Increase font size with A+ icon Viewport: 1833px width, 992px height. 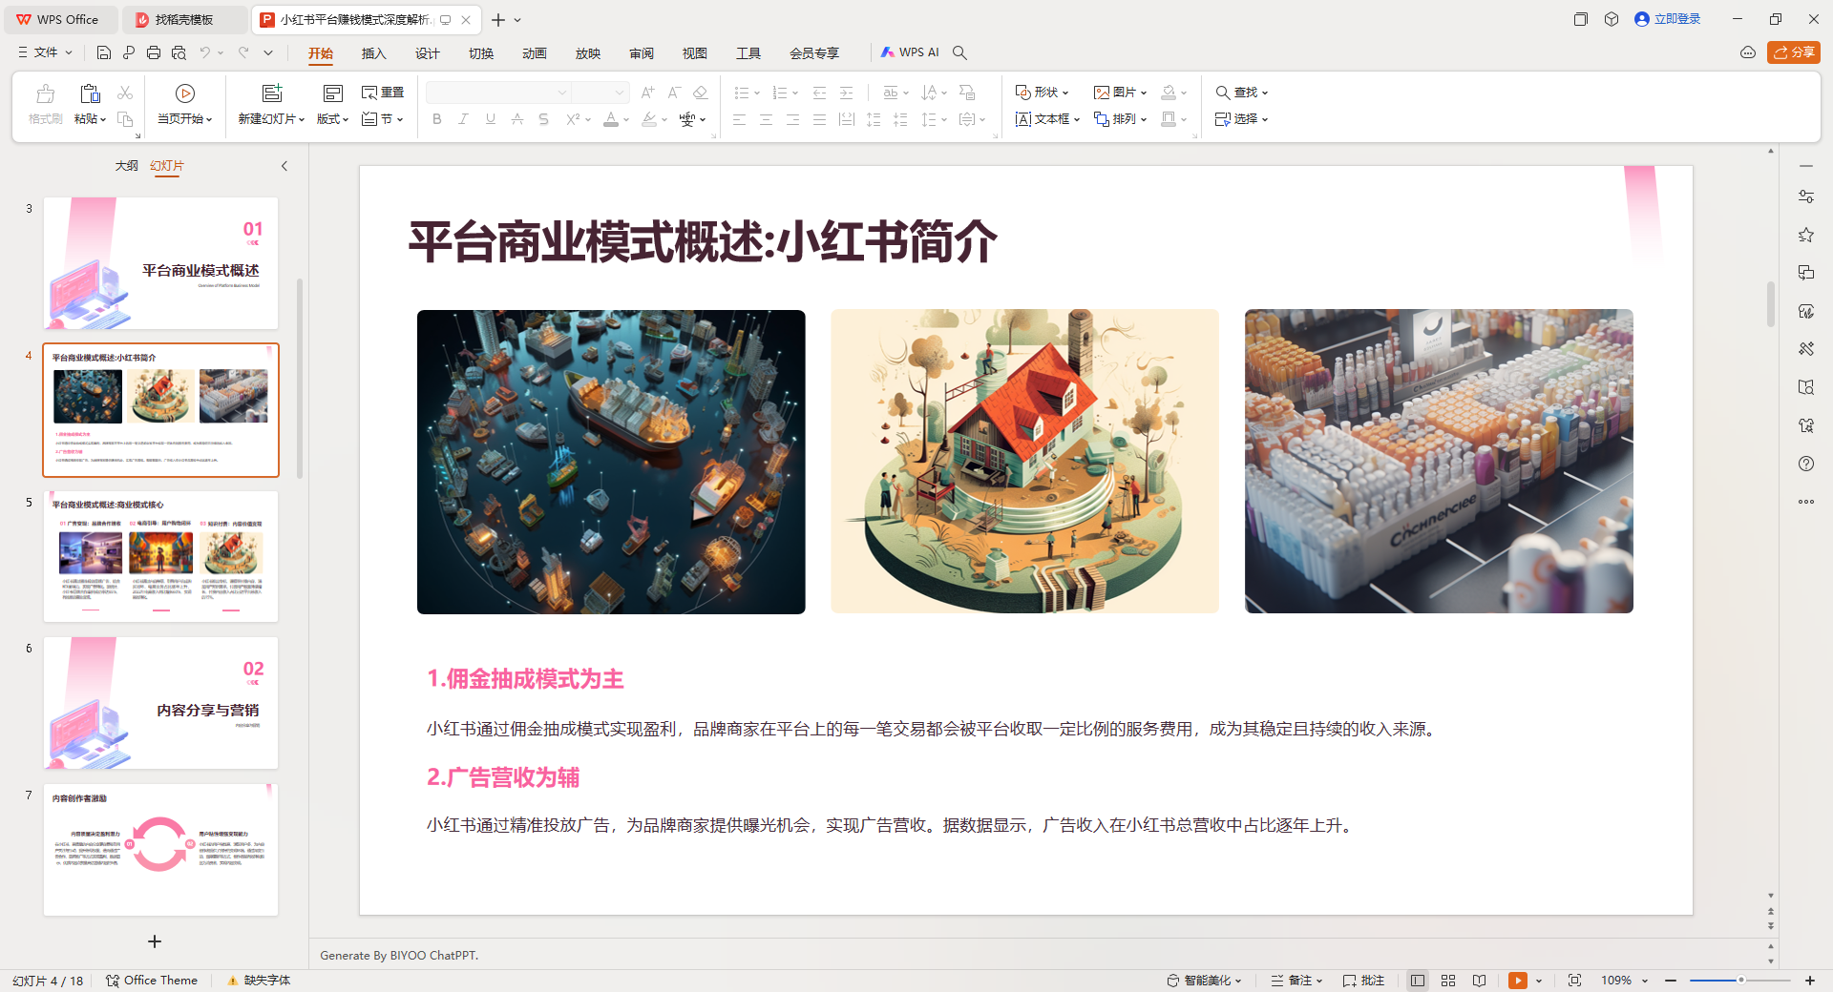648,93
